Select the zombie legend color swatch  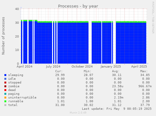[5, 86]
